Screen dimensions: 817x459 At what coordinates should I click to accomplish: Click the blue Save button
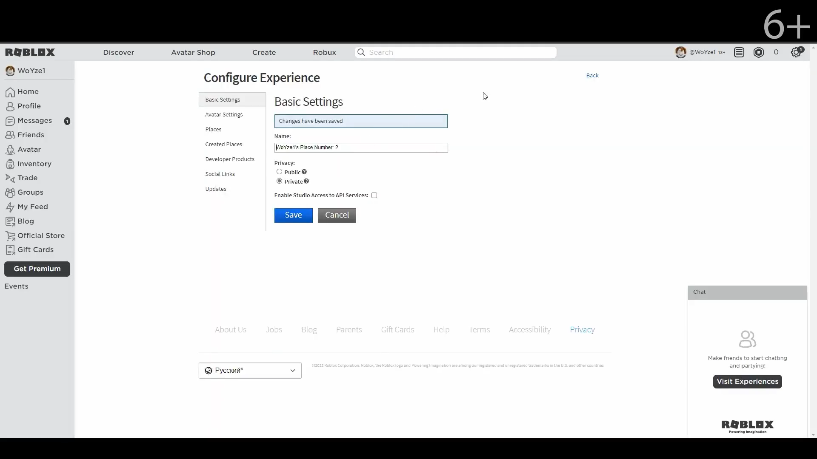pos(293,215)
